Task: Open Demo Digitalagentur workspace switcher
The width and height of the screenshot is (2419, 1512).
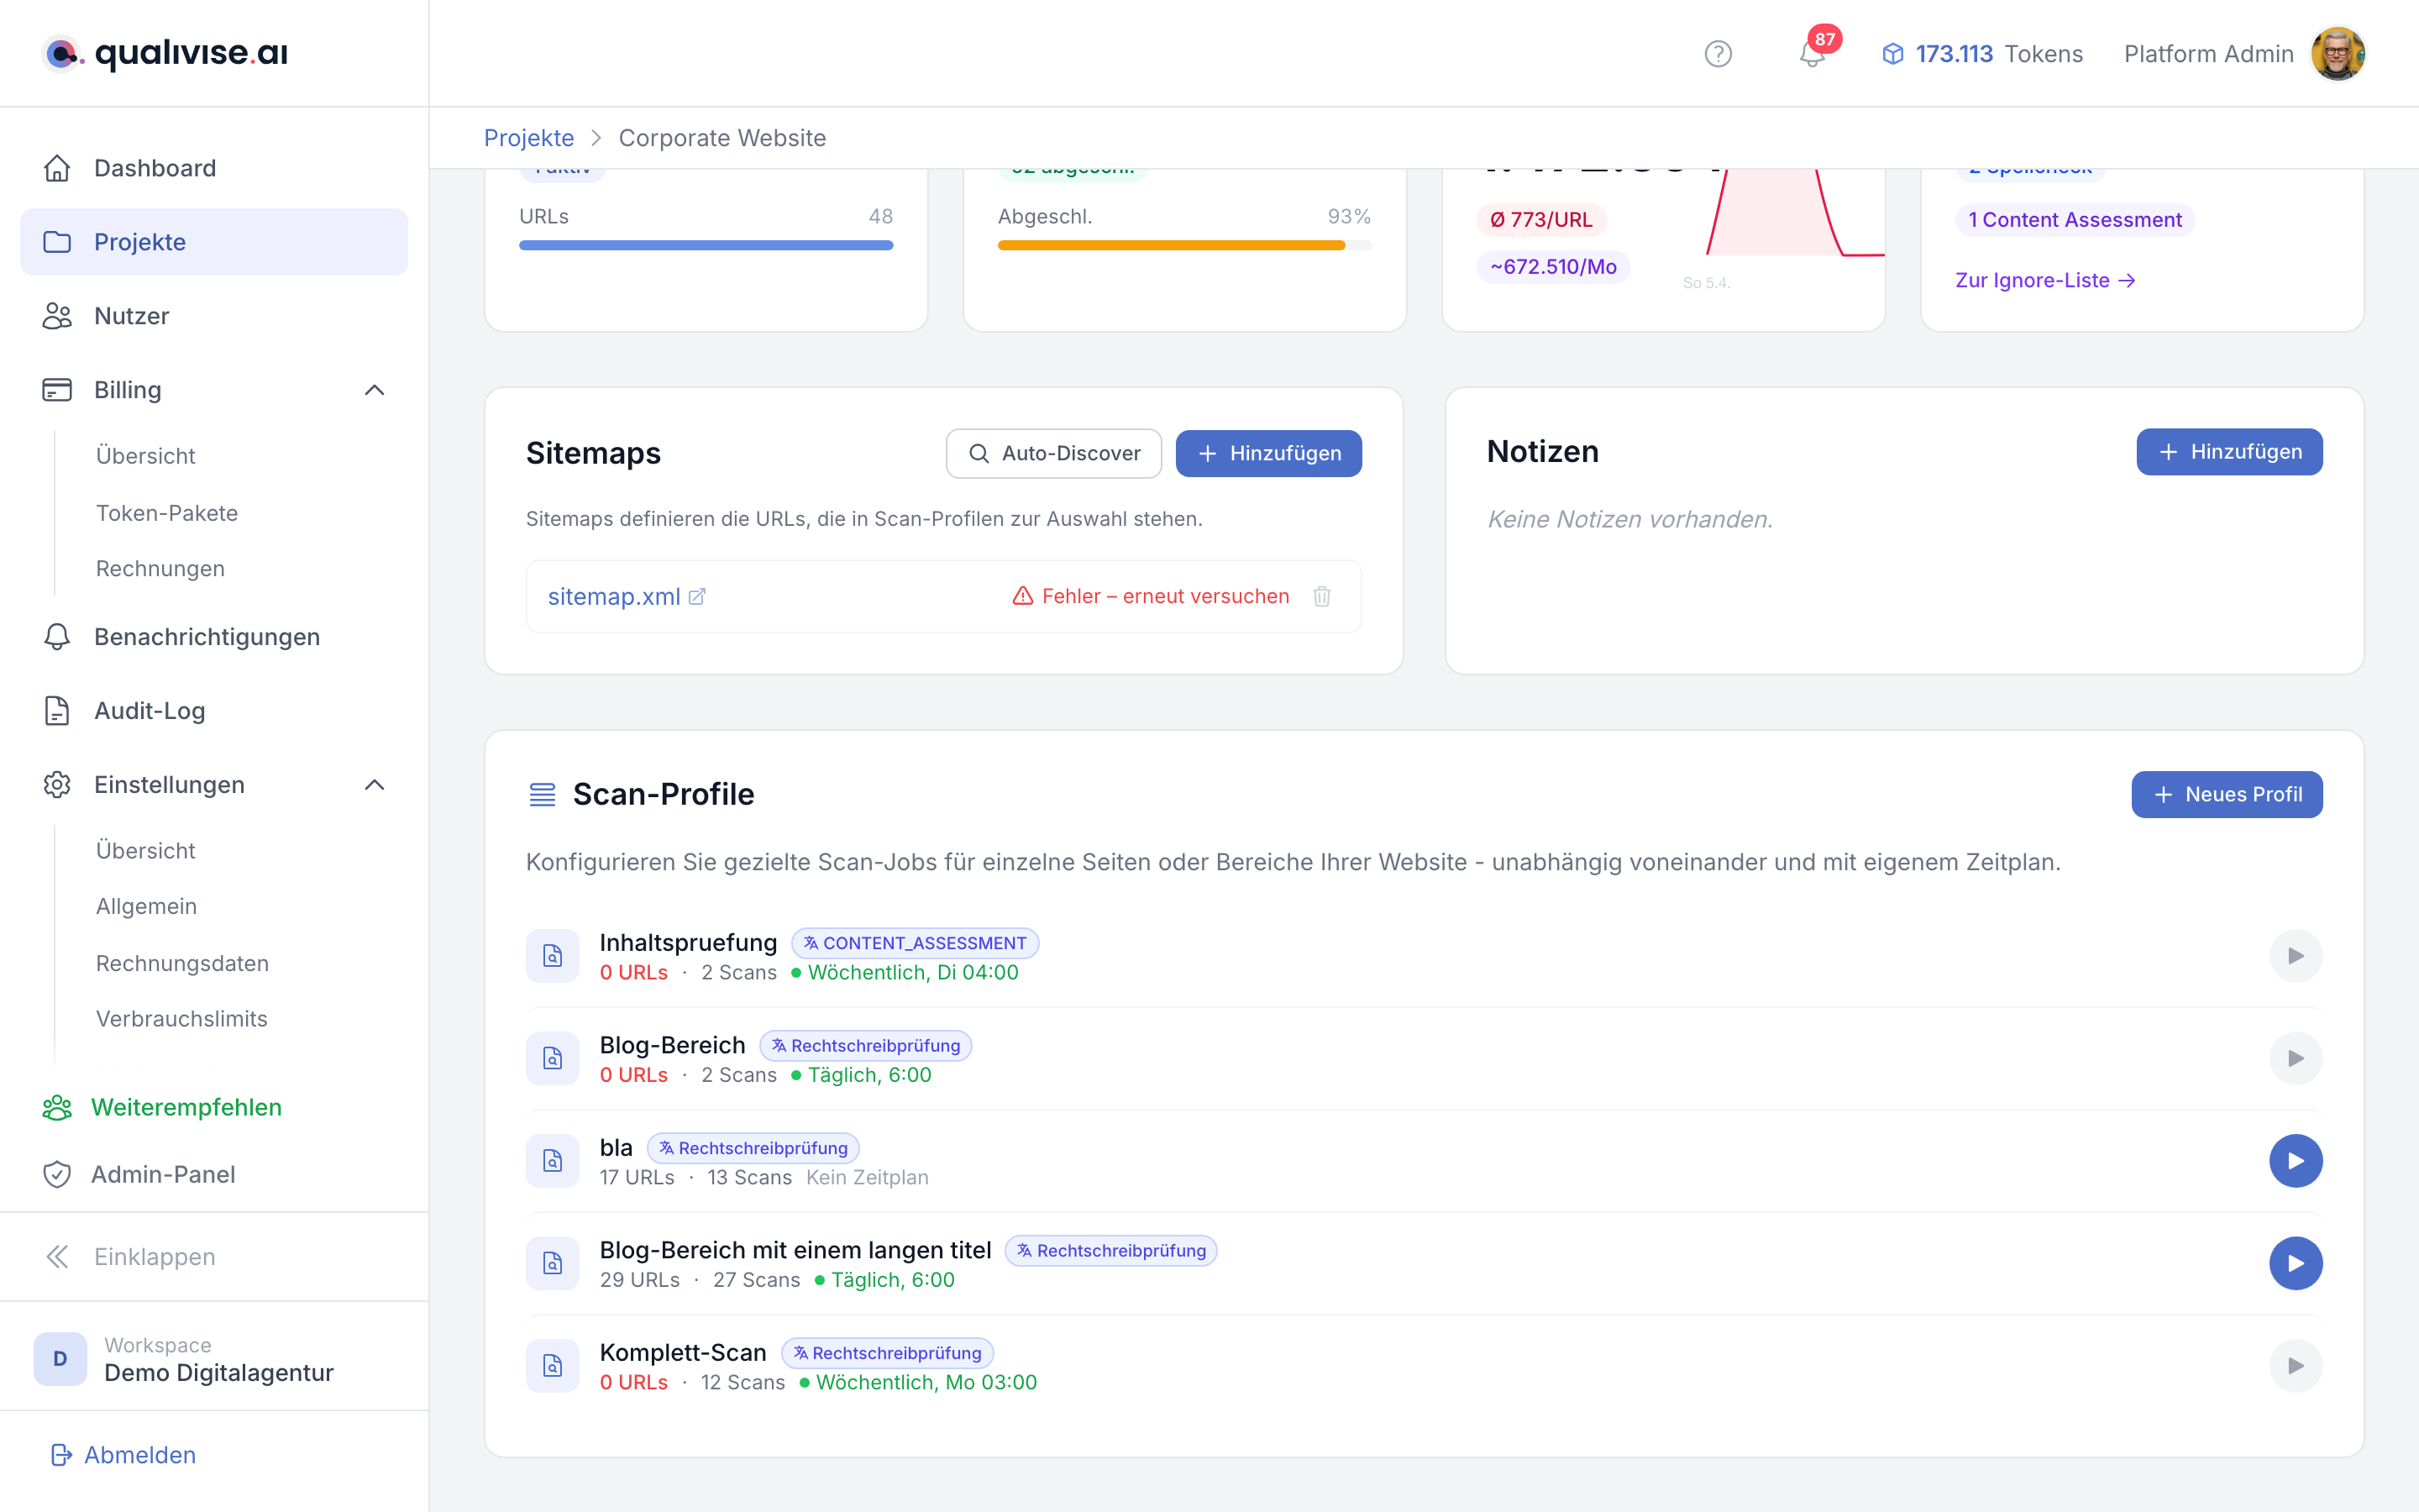Action: coord(214,1359)
